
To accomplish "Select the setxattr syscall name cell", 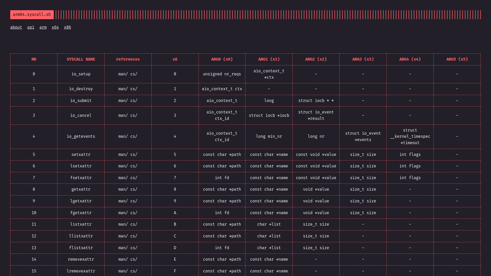I will 81,155.
